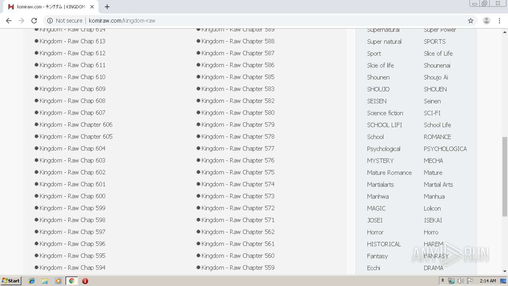
Task: Select the Mature Romance genre
Action: pos(389,173)
